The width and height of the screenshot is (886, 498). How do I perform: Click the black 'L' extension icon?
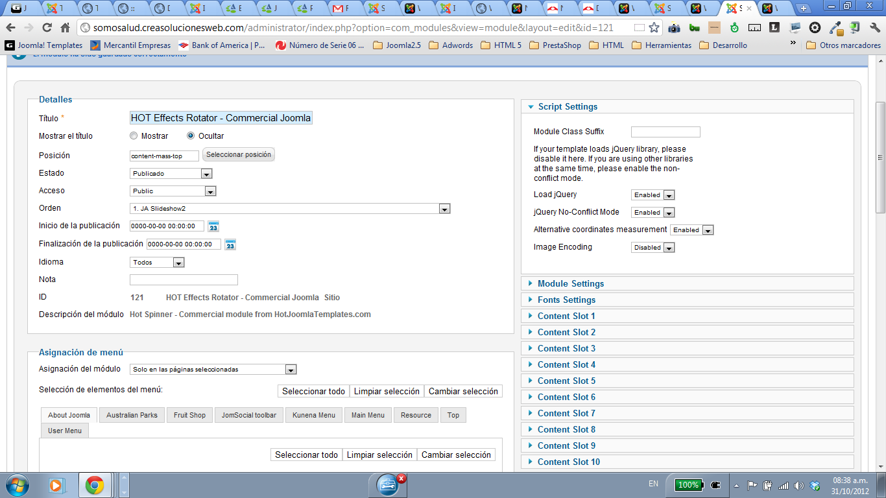(x=774, y=28)
